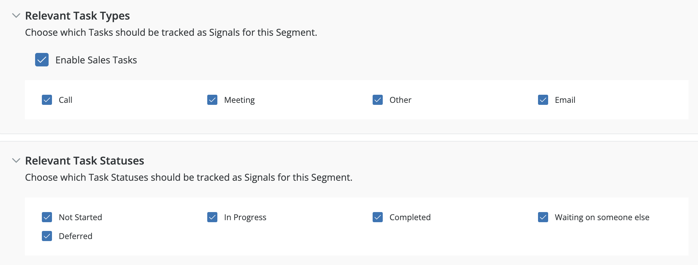Click the Relevant Task Statuses heading
The width and height of the screenshot is (698, 265).
point(84,161)
